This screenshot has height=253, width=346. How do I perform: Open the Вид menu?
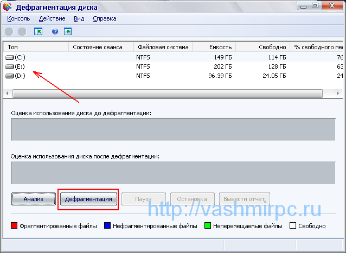coord(79,19)
